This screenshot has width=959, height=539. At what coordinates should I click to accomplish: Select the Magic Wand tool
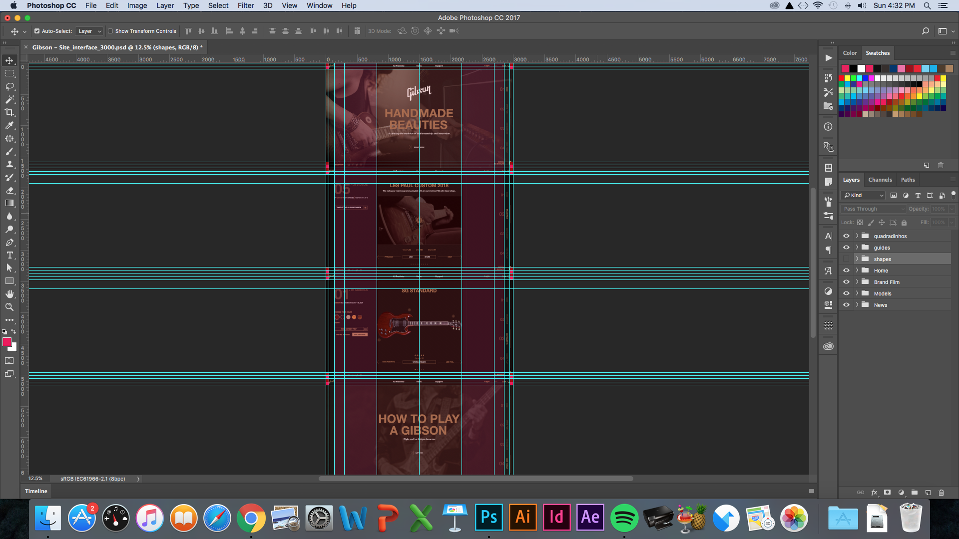(9, 99)
